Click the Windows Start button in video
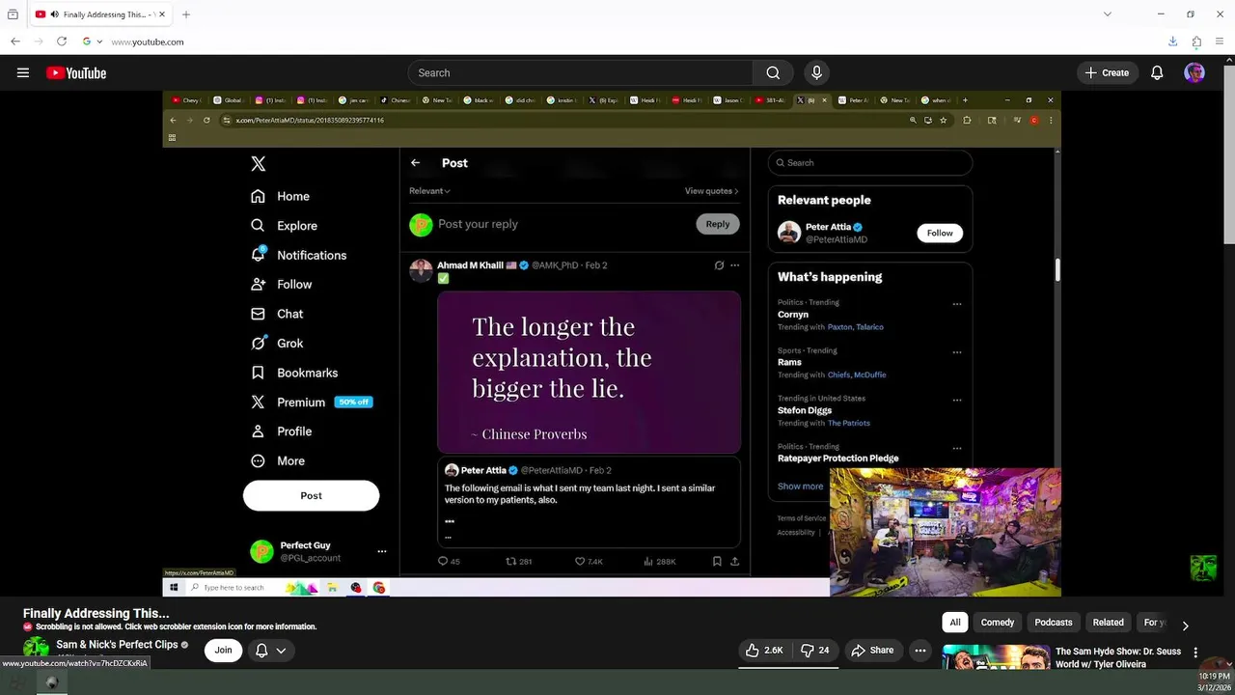The image size is (1235, 695). coord(174,587)
